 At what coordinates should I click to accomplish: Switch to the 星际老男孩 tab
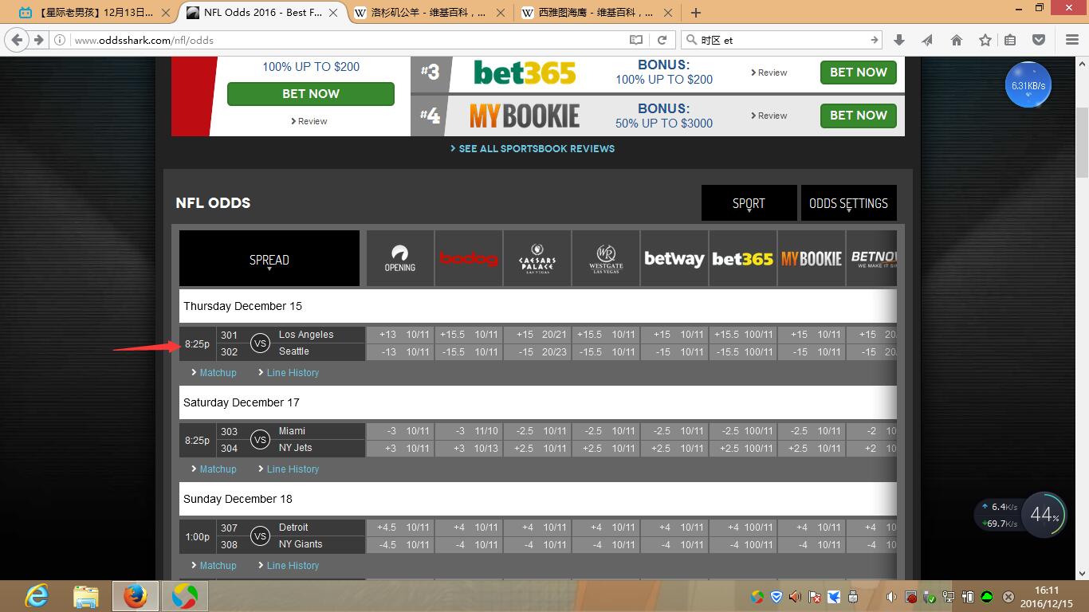click(x=96, y=13)
